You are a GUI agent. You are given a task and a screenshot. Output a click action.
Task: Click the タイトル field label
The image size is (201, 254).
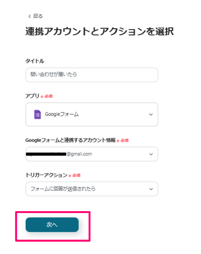35,61
